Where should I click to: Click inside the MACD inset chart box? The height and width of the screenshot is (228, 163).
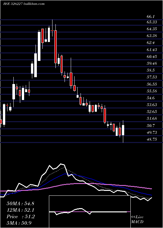[x=90, y=212]
